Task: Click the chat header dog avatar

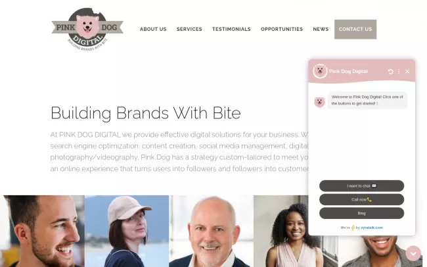Action: click(x=320, y=71)
